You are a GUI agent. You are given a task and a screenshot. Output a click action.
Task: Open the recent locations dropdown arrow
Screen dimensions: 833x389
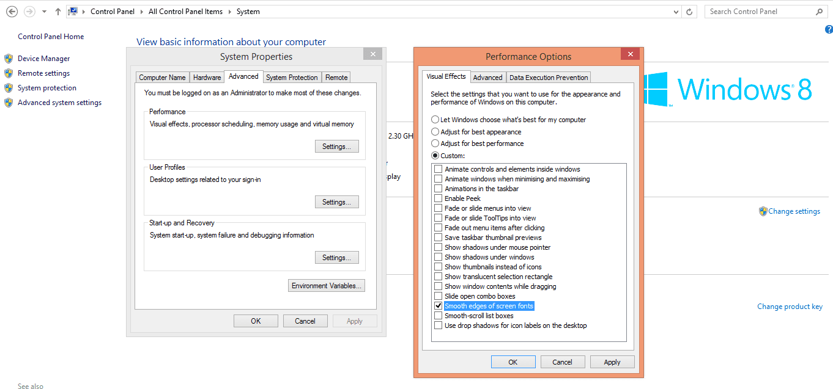[44, 12]
